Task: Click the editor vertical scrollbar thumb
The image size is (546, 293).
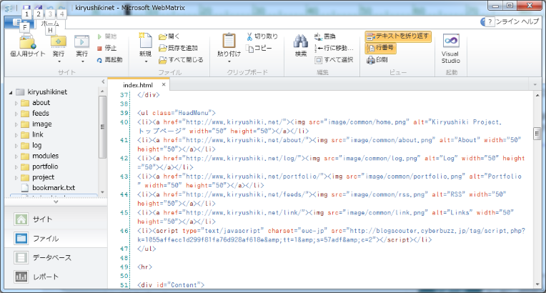Action: (537, 134)
